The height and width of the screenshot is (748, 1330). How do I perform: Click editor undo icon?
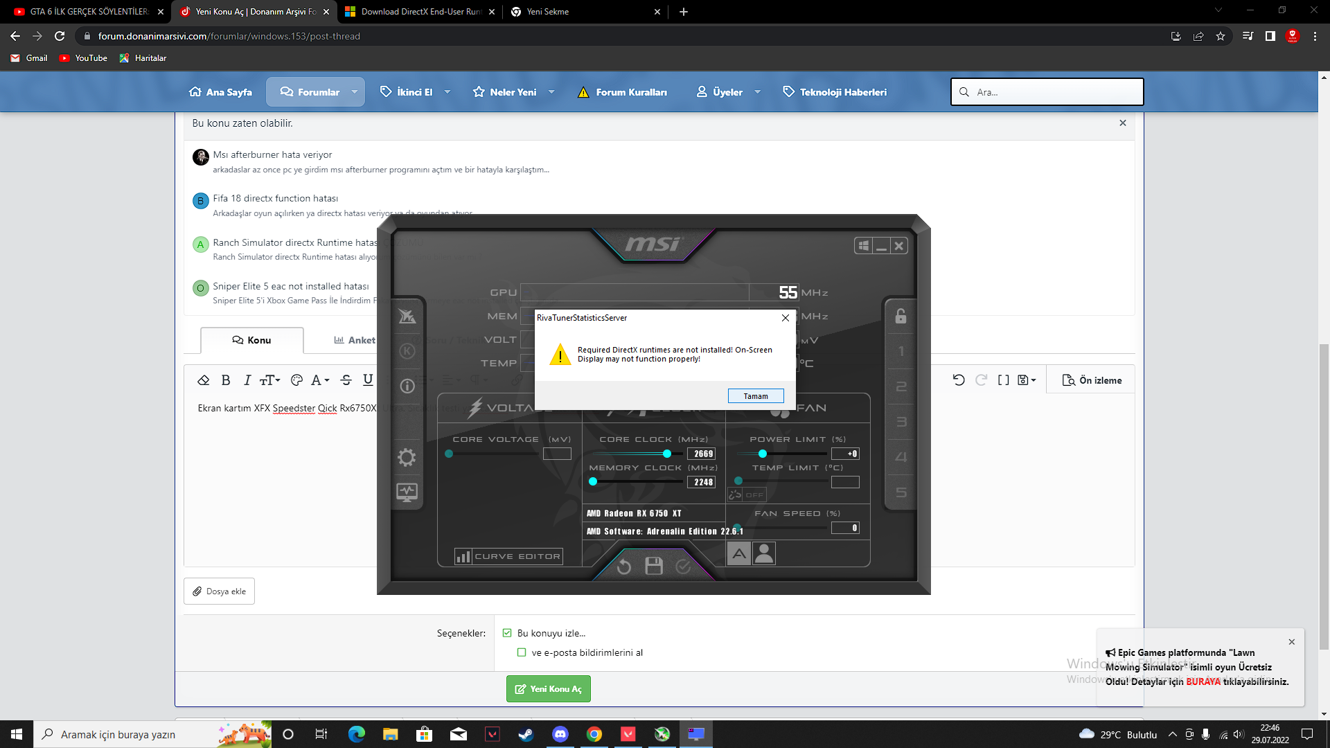[959, 380]
